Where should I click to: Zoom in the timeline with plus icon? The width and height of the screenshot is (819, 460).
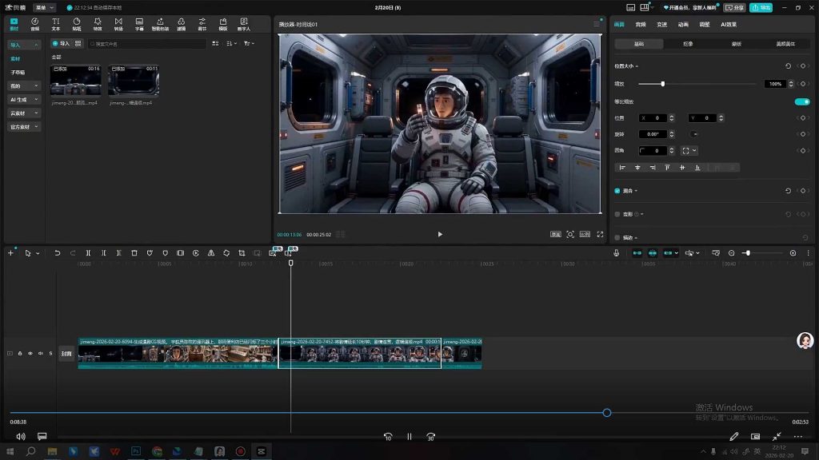click(793, 253)
